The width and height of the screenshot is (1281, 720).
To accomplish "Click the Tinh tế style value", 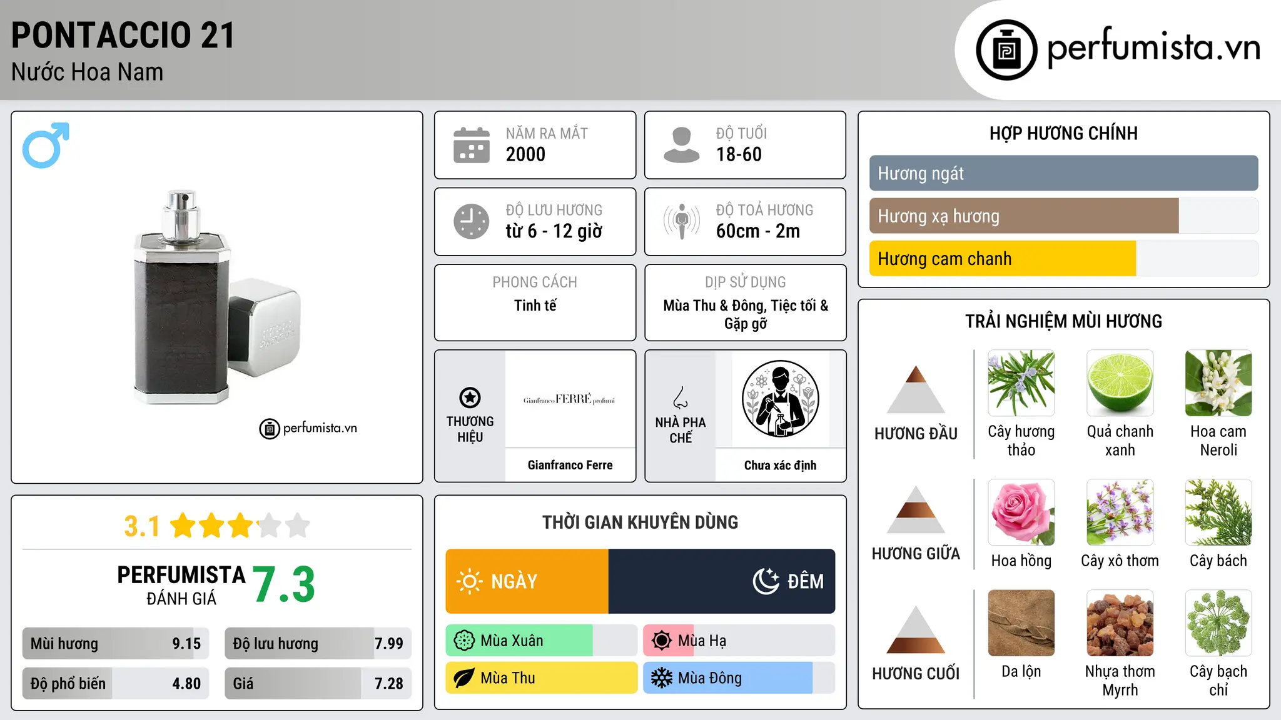I will point(535,305).
